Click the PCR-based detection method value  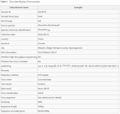(43, 75)
